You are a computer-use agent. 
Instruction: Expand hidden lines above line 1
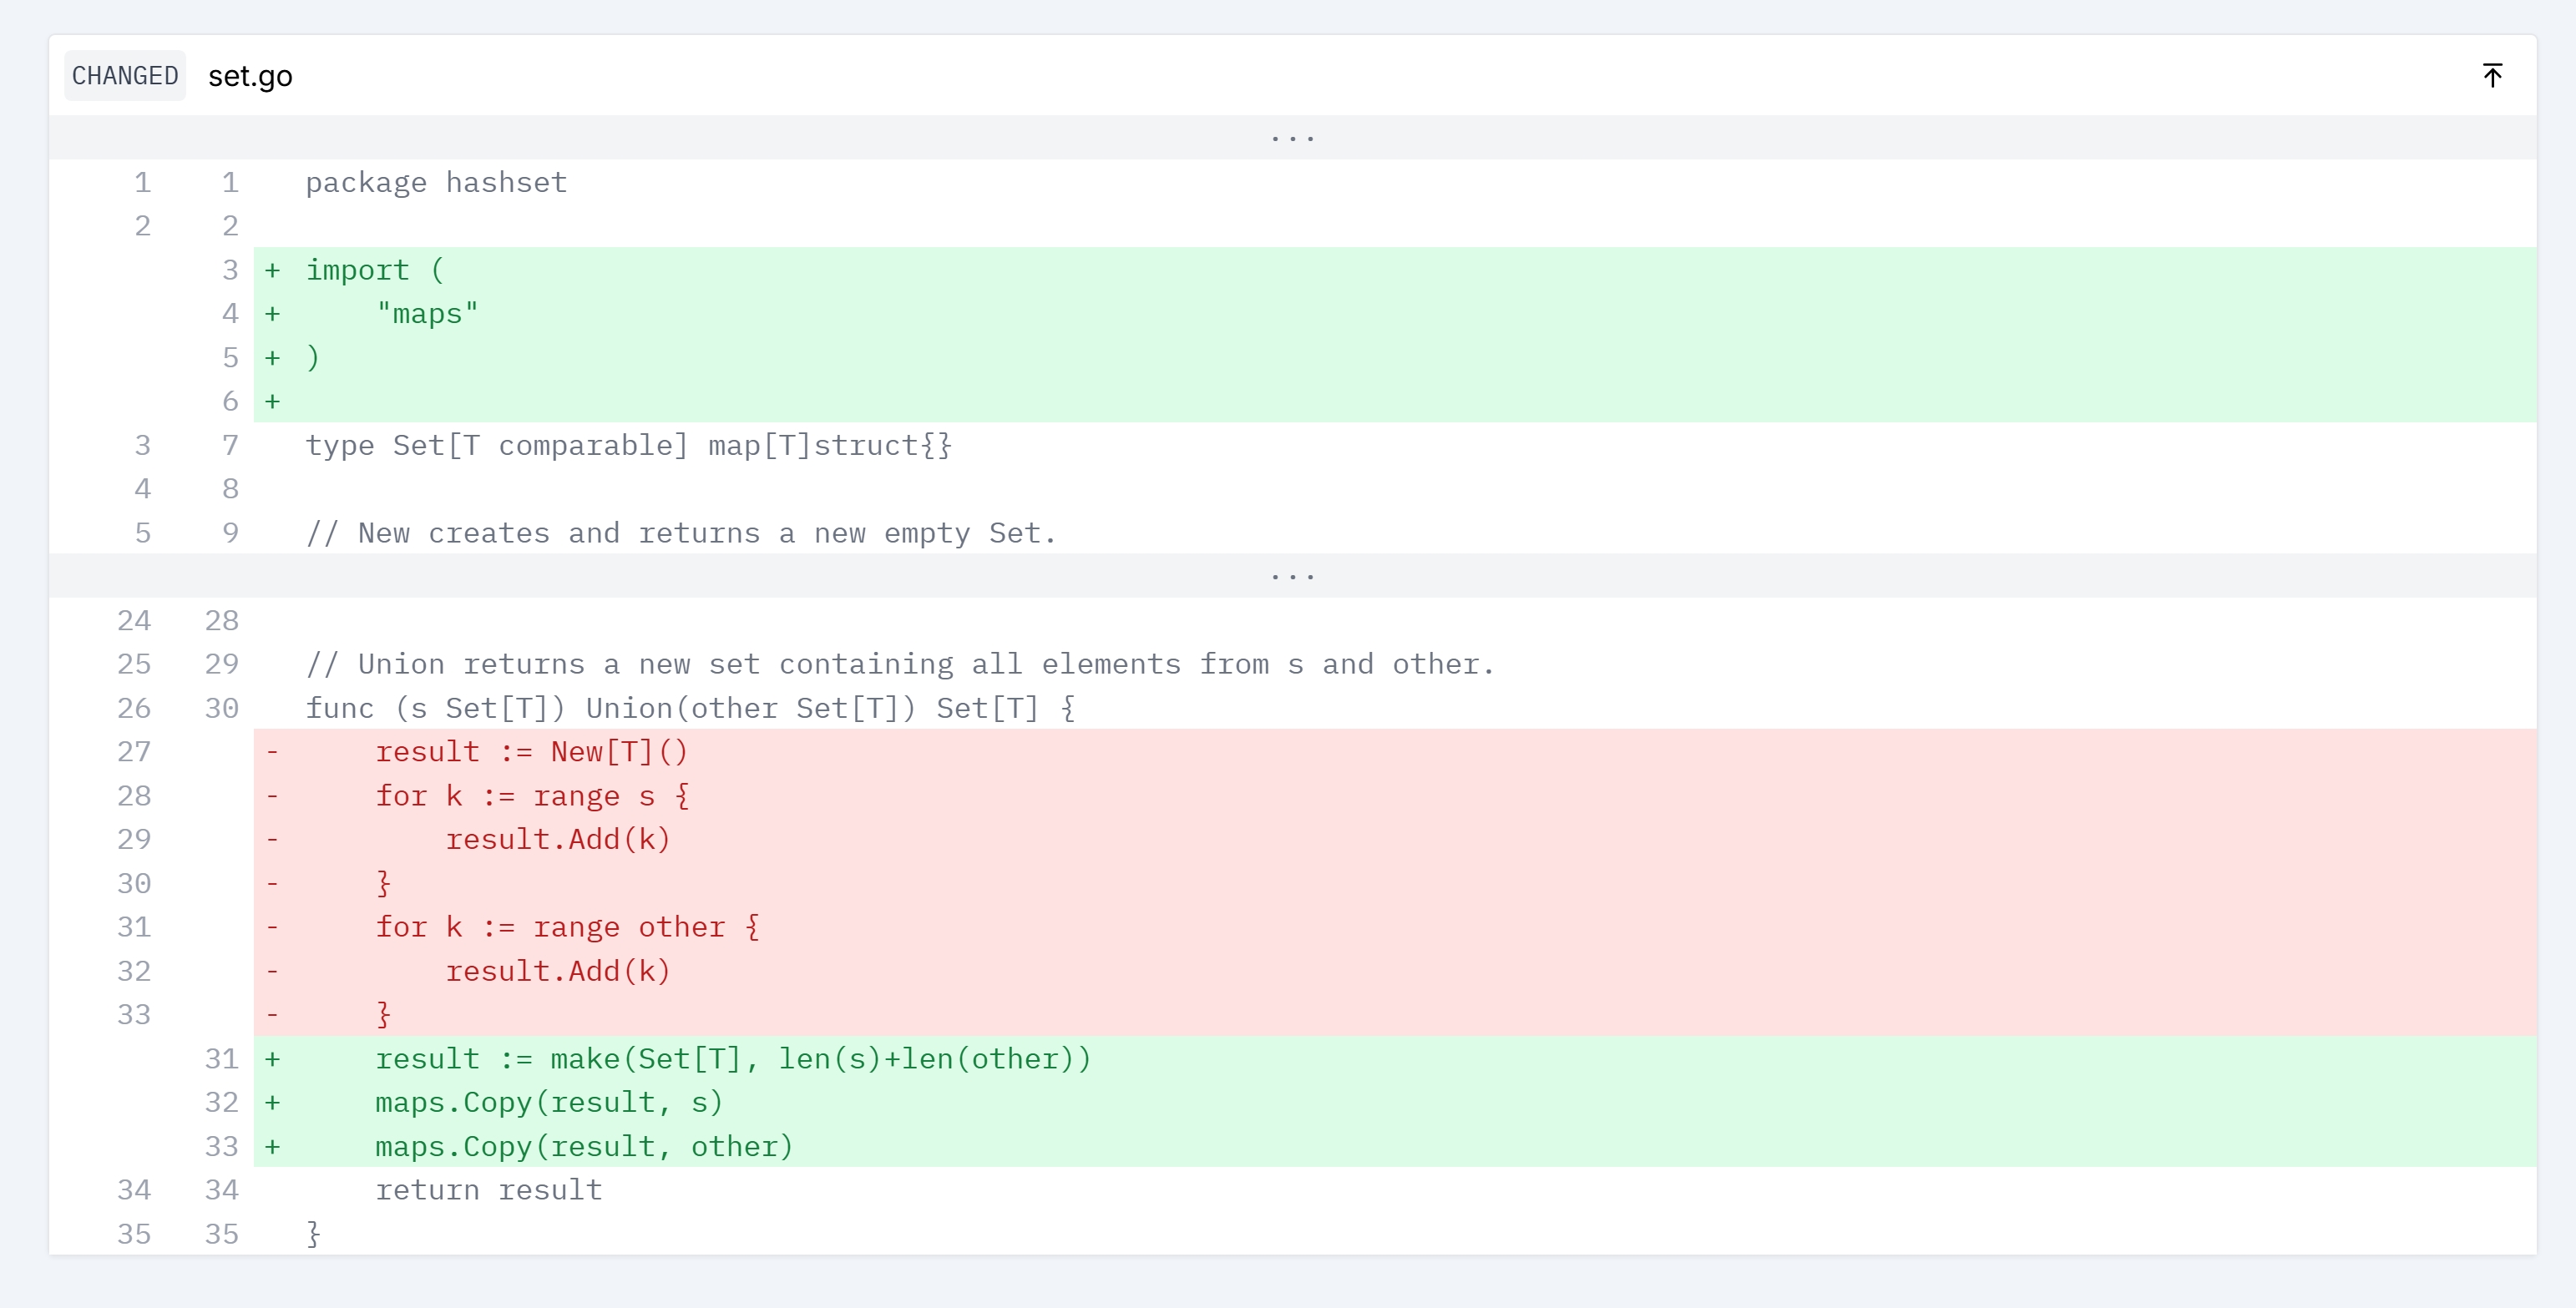1291,138
